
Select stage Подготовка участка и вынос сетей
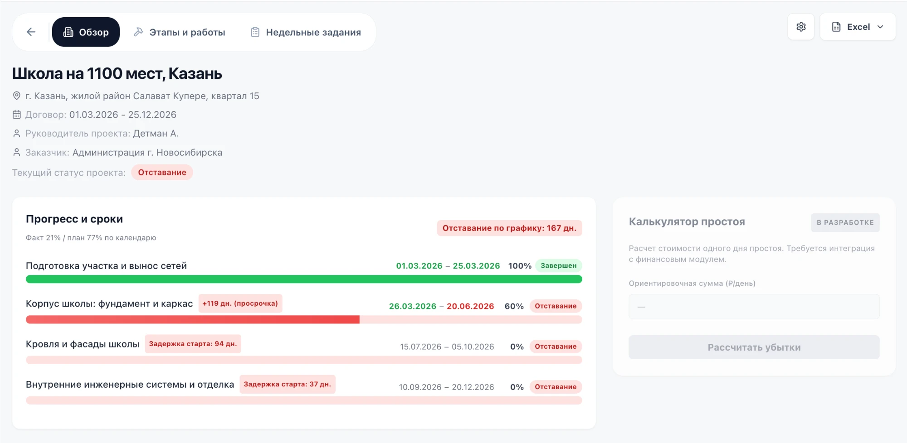tap(106, 266)
